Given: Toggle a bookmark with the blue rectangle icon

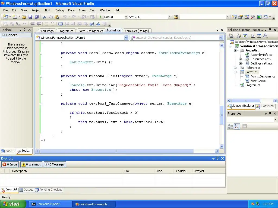Looking at the screenshot, I should [61, 24].
